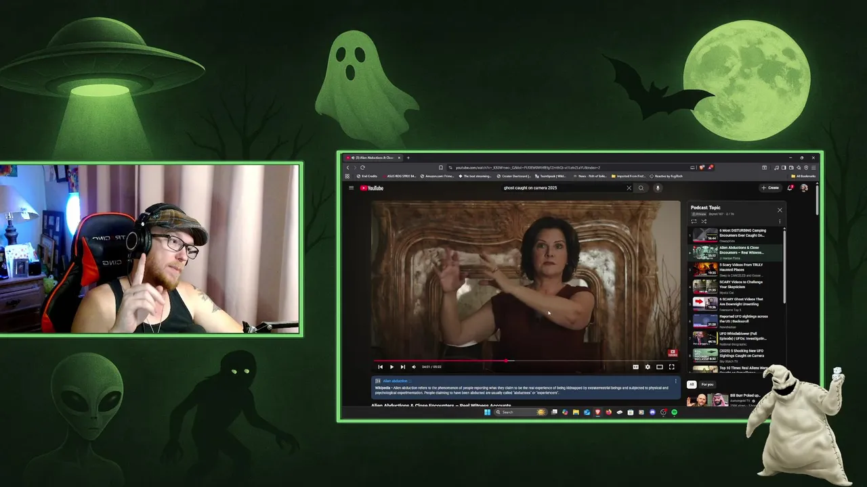Go to YouTube home via the logo
Image resolution: width=867 pixels, height=487 pixels.
coord(372,188)
